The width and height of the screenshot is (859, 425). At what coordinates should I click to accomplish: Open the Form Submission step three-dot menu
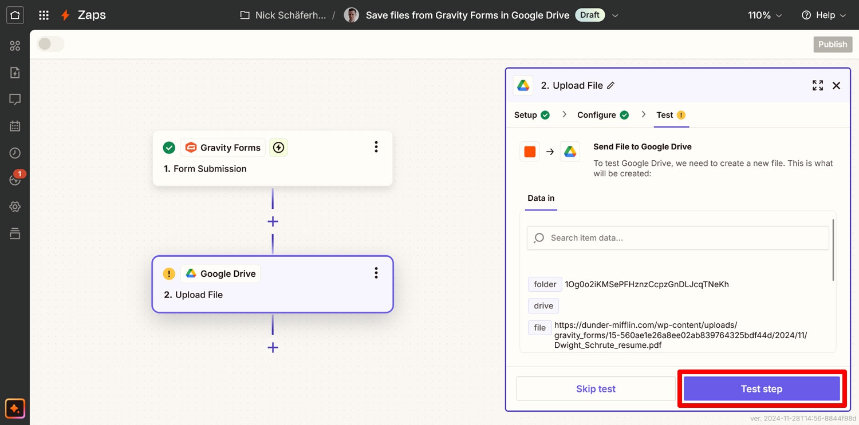(376, 147)
